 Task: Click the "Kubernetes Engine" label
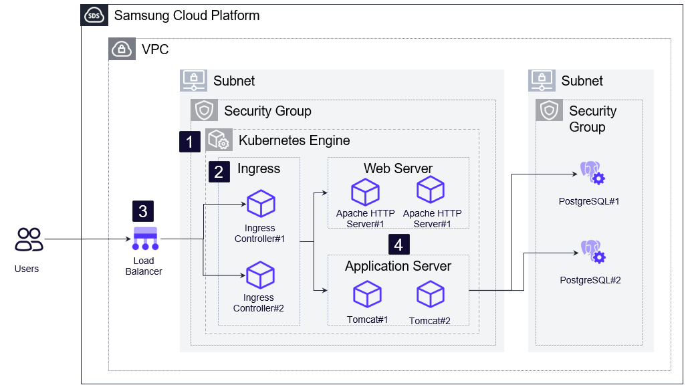click(294, 140)
